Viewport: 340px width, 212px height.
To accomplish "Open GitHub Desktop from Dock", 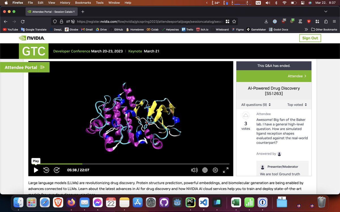I will pos(164,202).
